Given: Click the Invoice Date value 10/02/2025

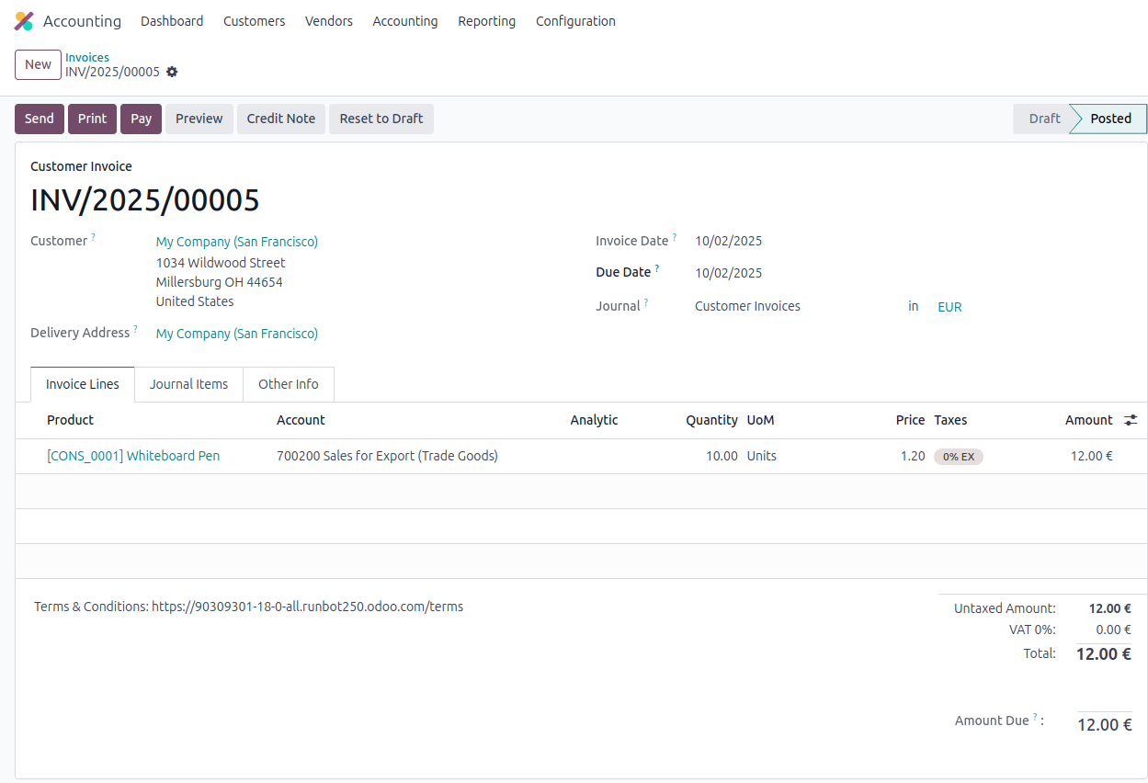Looking at the screenshot, I should coord(728,242).
